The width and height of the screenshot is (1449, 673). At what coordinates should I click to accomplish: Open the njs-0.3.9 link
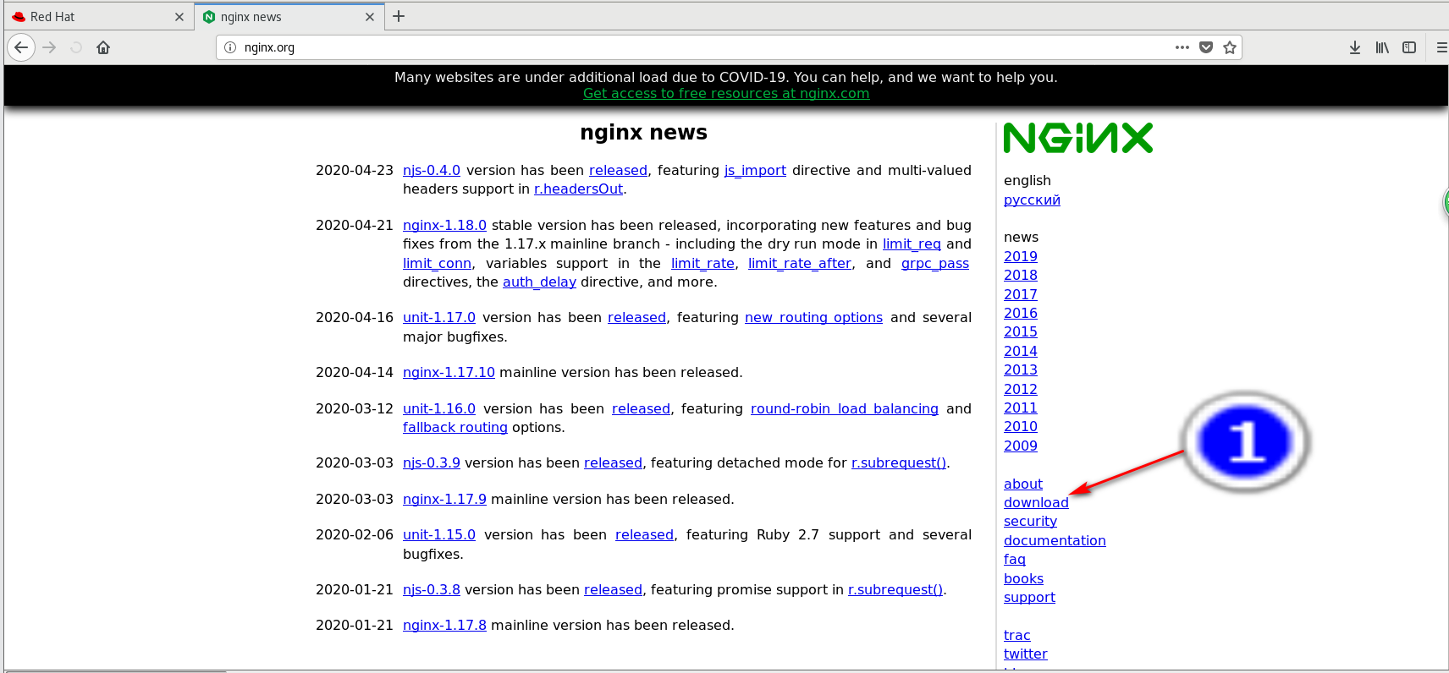432,462
